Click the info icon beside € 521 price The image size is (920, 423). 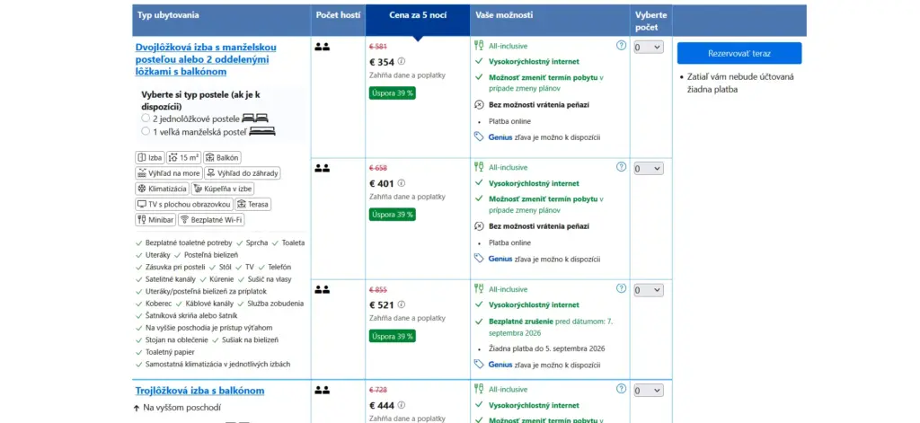402,304
